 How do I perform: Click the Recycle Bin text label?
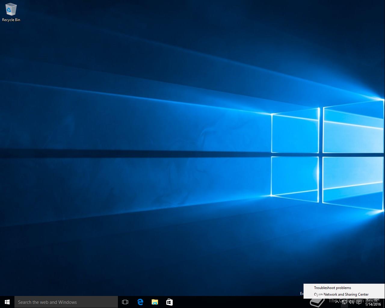tap(11, 20)
